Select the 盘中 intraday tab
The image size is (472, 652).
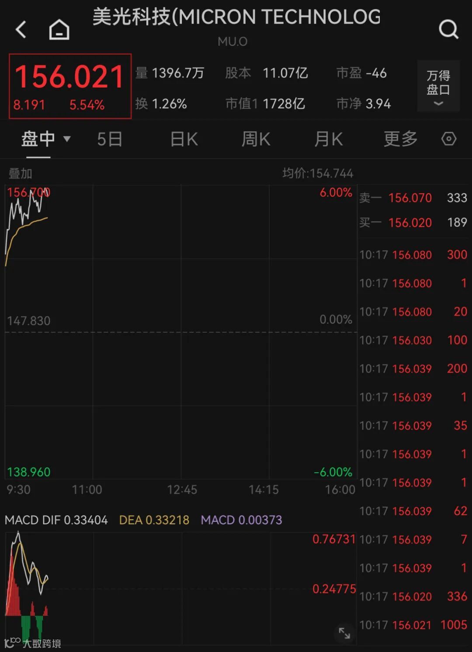pyautogui.click(x=38, y=139)
